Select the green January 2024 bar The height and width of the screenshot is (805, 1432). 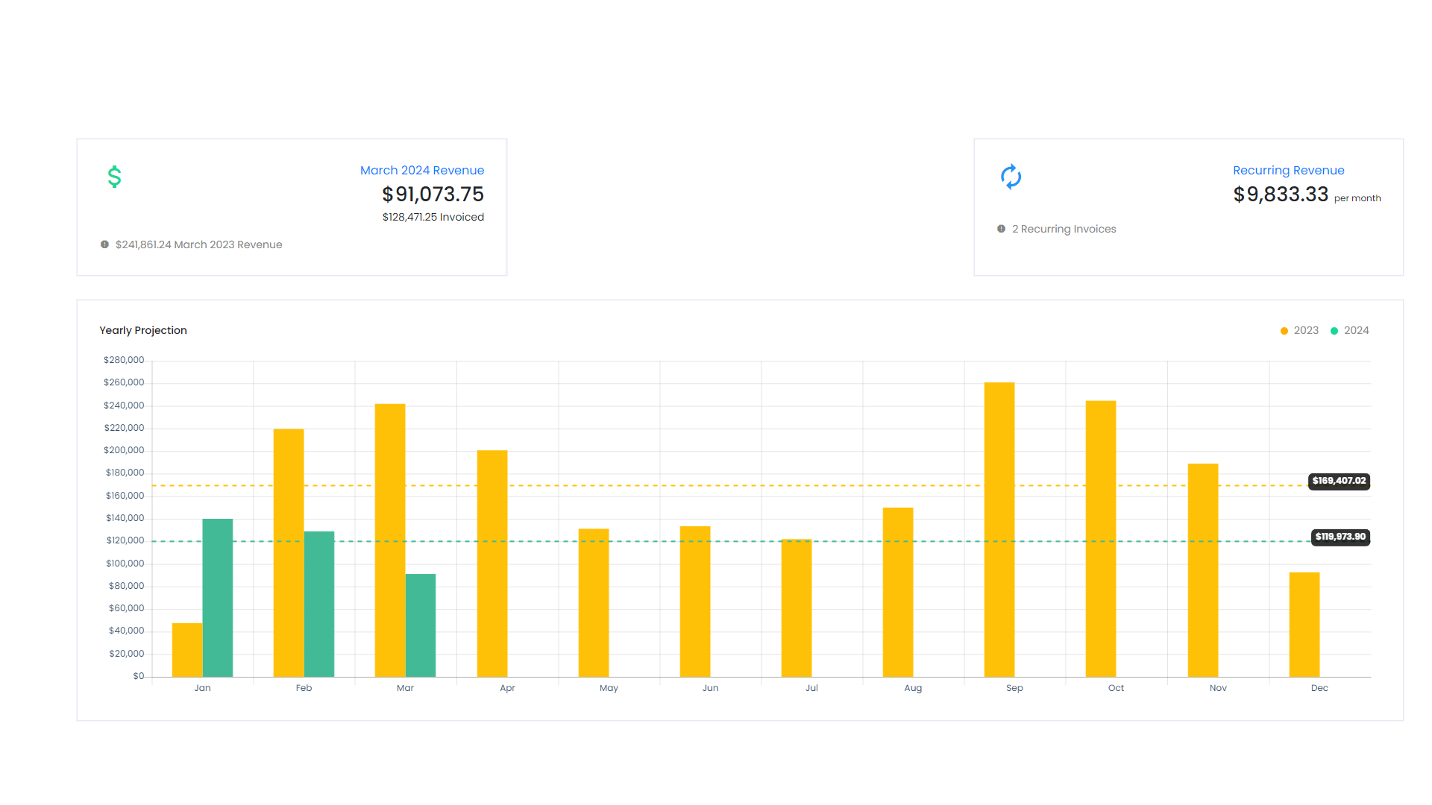(218, 596)
